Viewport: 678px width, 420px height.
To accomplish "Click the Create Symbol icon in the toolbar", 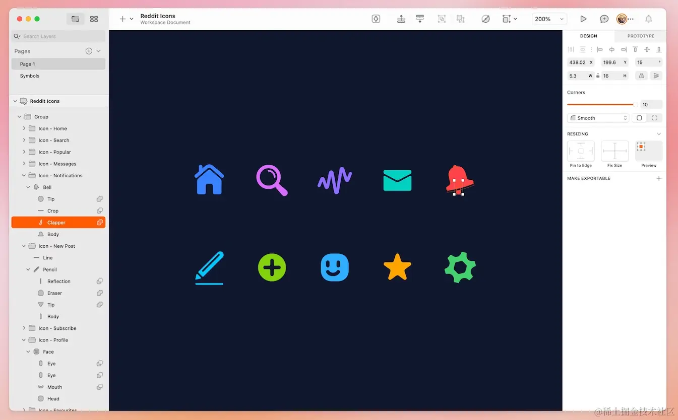I will click(x=376, y=19).
